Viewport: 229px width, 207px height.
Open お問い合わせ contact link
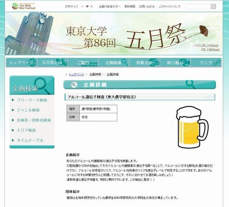[x=147, y=6]
